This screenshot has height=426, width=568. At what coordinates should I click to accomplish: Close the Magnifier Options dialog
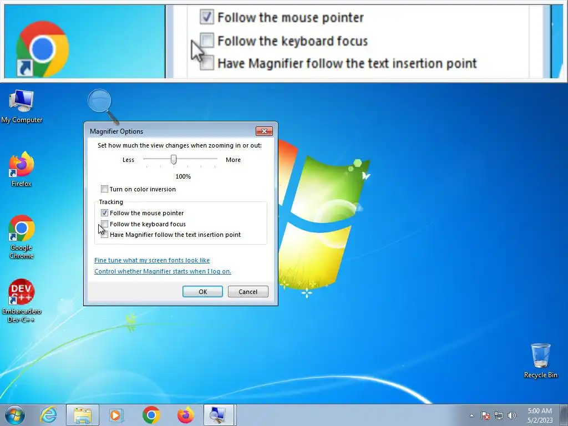264,131
